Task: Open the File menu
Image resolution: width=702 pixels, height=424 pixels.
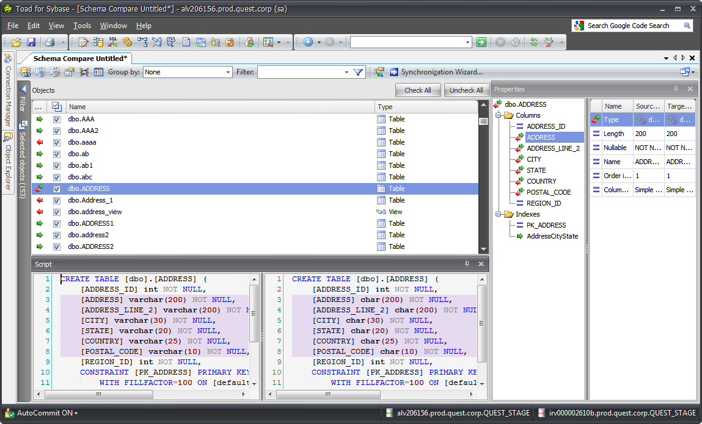Action: tap(13, 26)
